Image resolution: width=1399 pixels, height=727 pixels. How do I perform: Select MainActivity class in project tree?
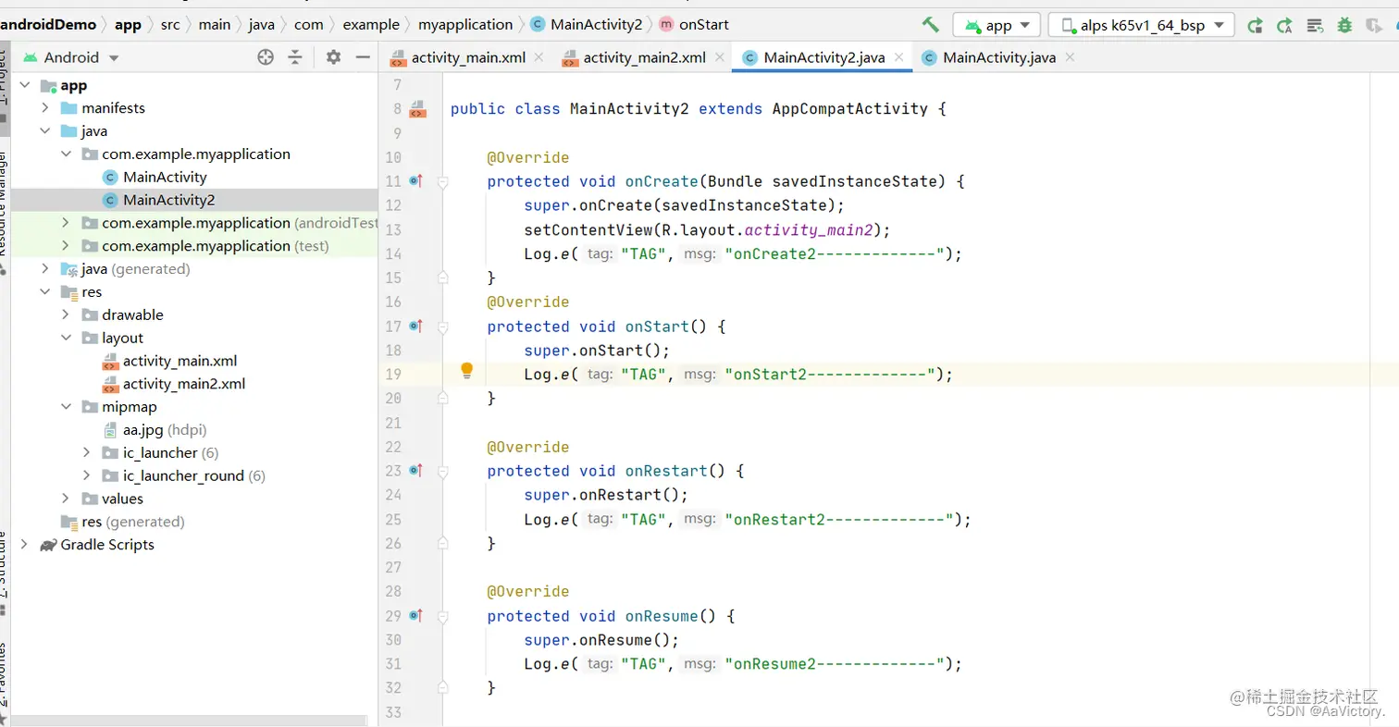(x=165, y=178)
